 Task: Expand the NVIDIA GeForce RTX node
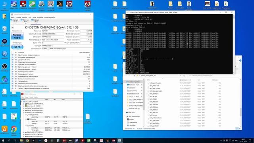tap(24, 137)
